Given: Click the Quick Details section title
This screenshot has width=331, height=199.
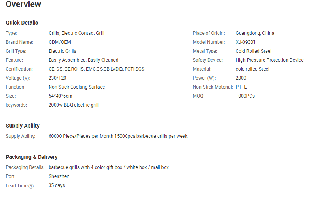Looking at the screenshot, I should 22,23.
